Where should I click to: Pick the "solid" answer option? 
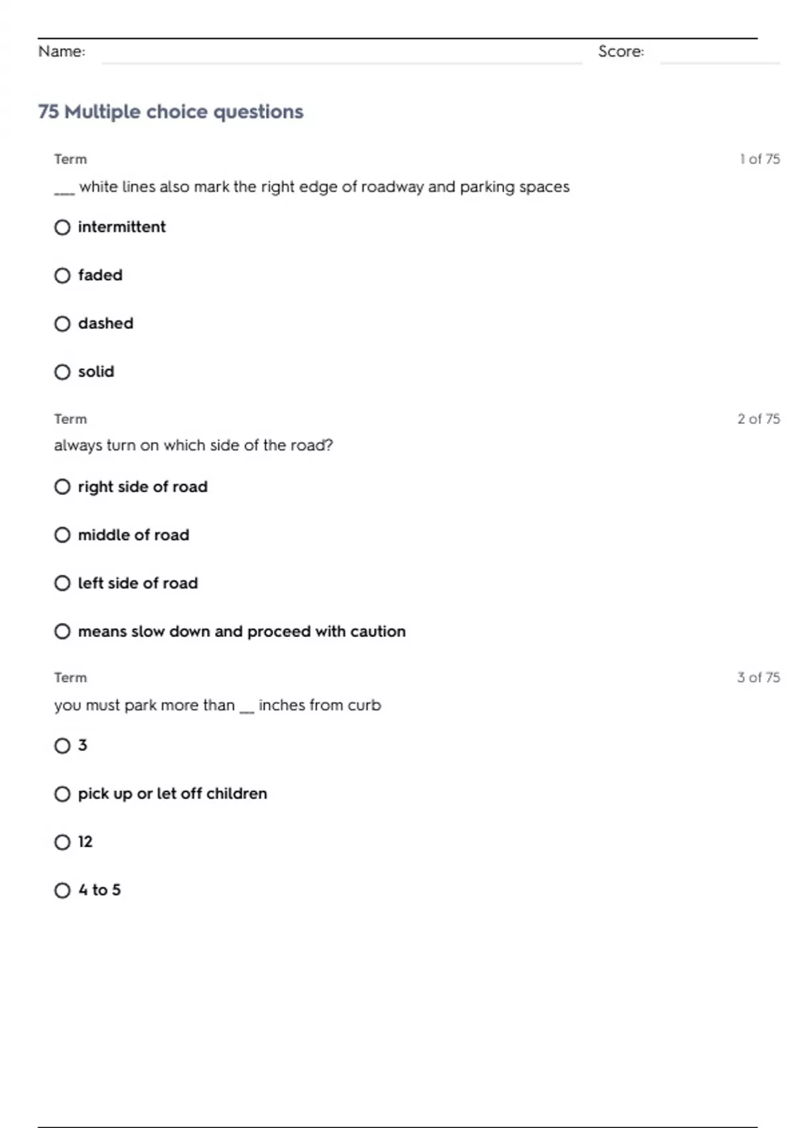click(62, 372)
